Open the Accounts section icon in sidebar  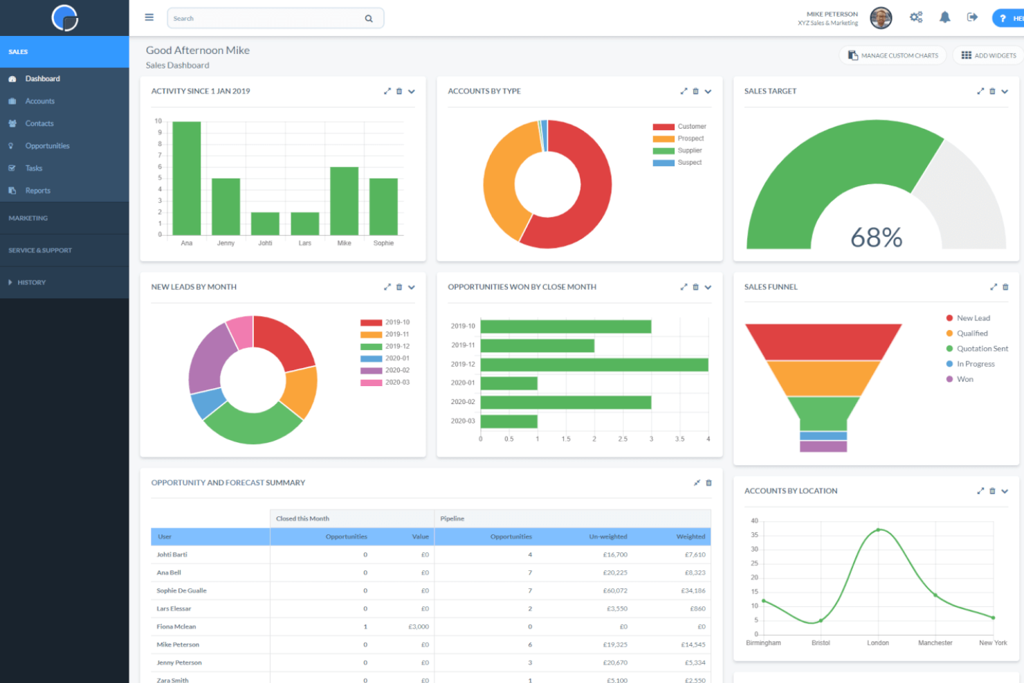click(x=12, y=101)
